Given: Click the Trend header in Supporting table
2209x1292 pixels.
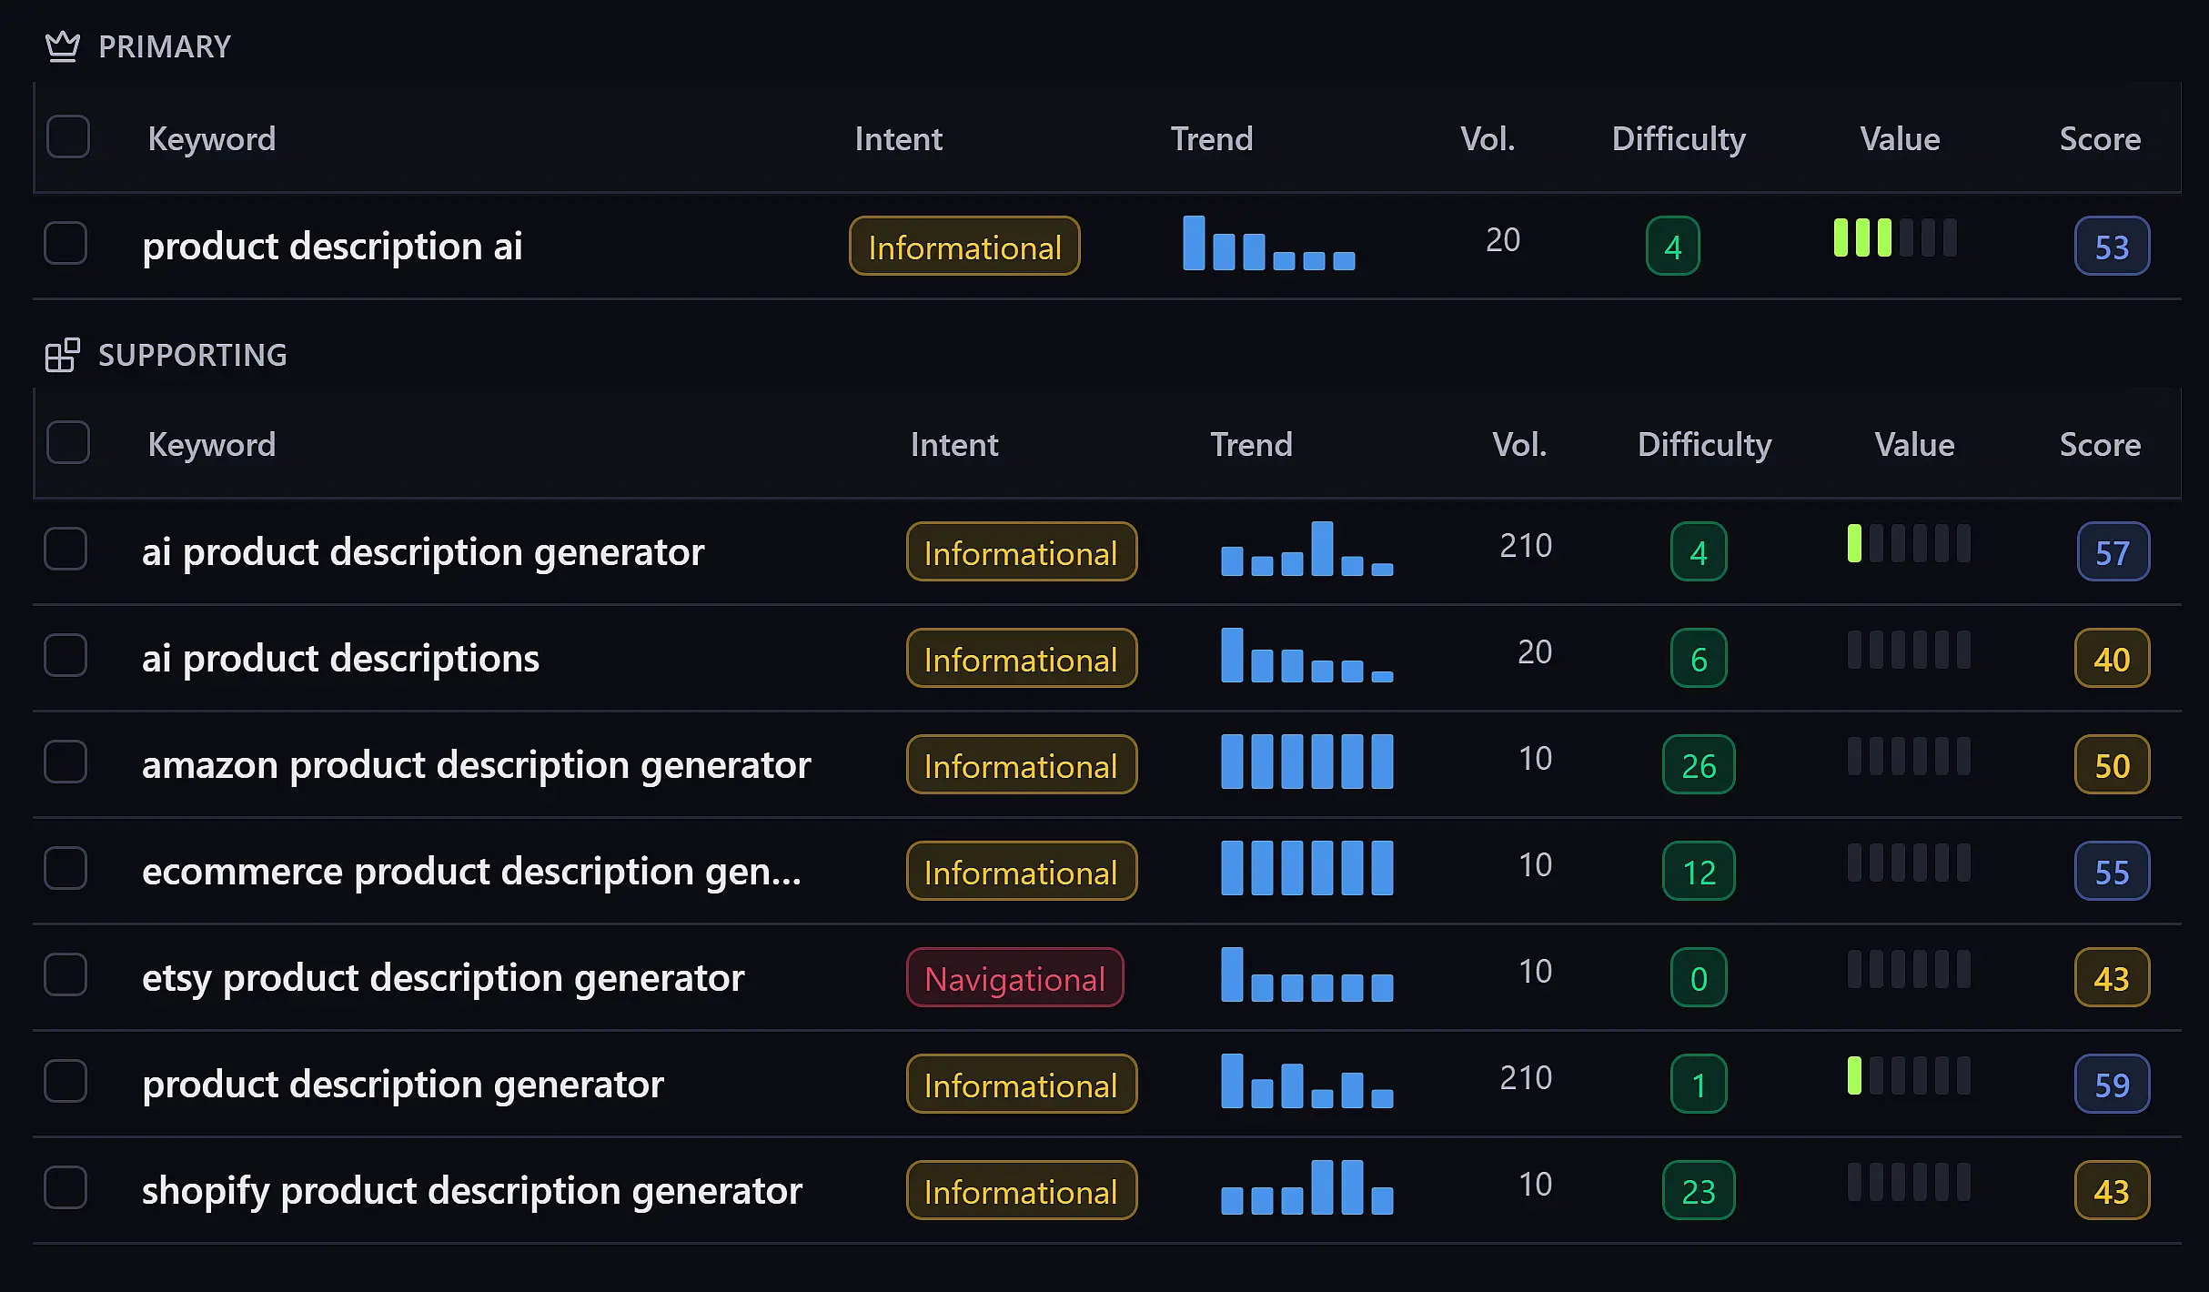Looking at the screenshot, I should (1251, 444).
